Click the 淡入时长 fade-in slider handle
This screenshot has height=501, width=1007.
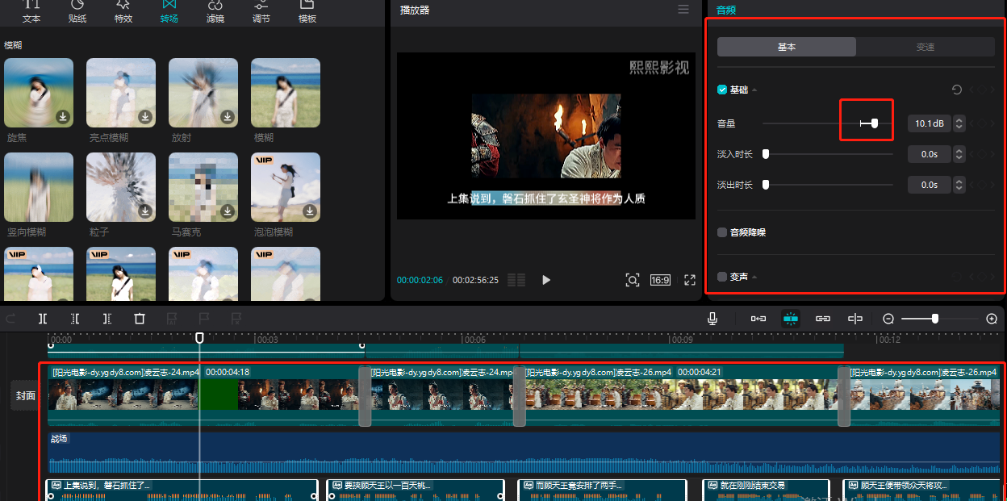click(766, 154)
